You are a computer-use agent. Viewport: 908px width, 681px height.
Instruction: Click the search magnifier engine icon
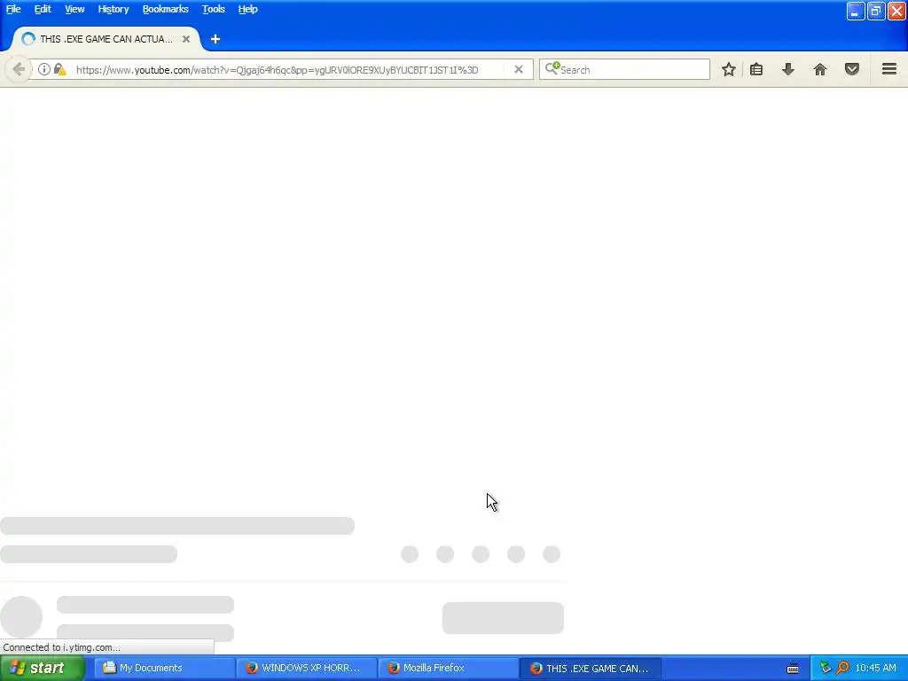pos(552,69)
